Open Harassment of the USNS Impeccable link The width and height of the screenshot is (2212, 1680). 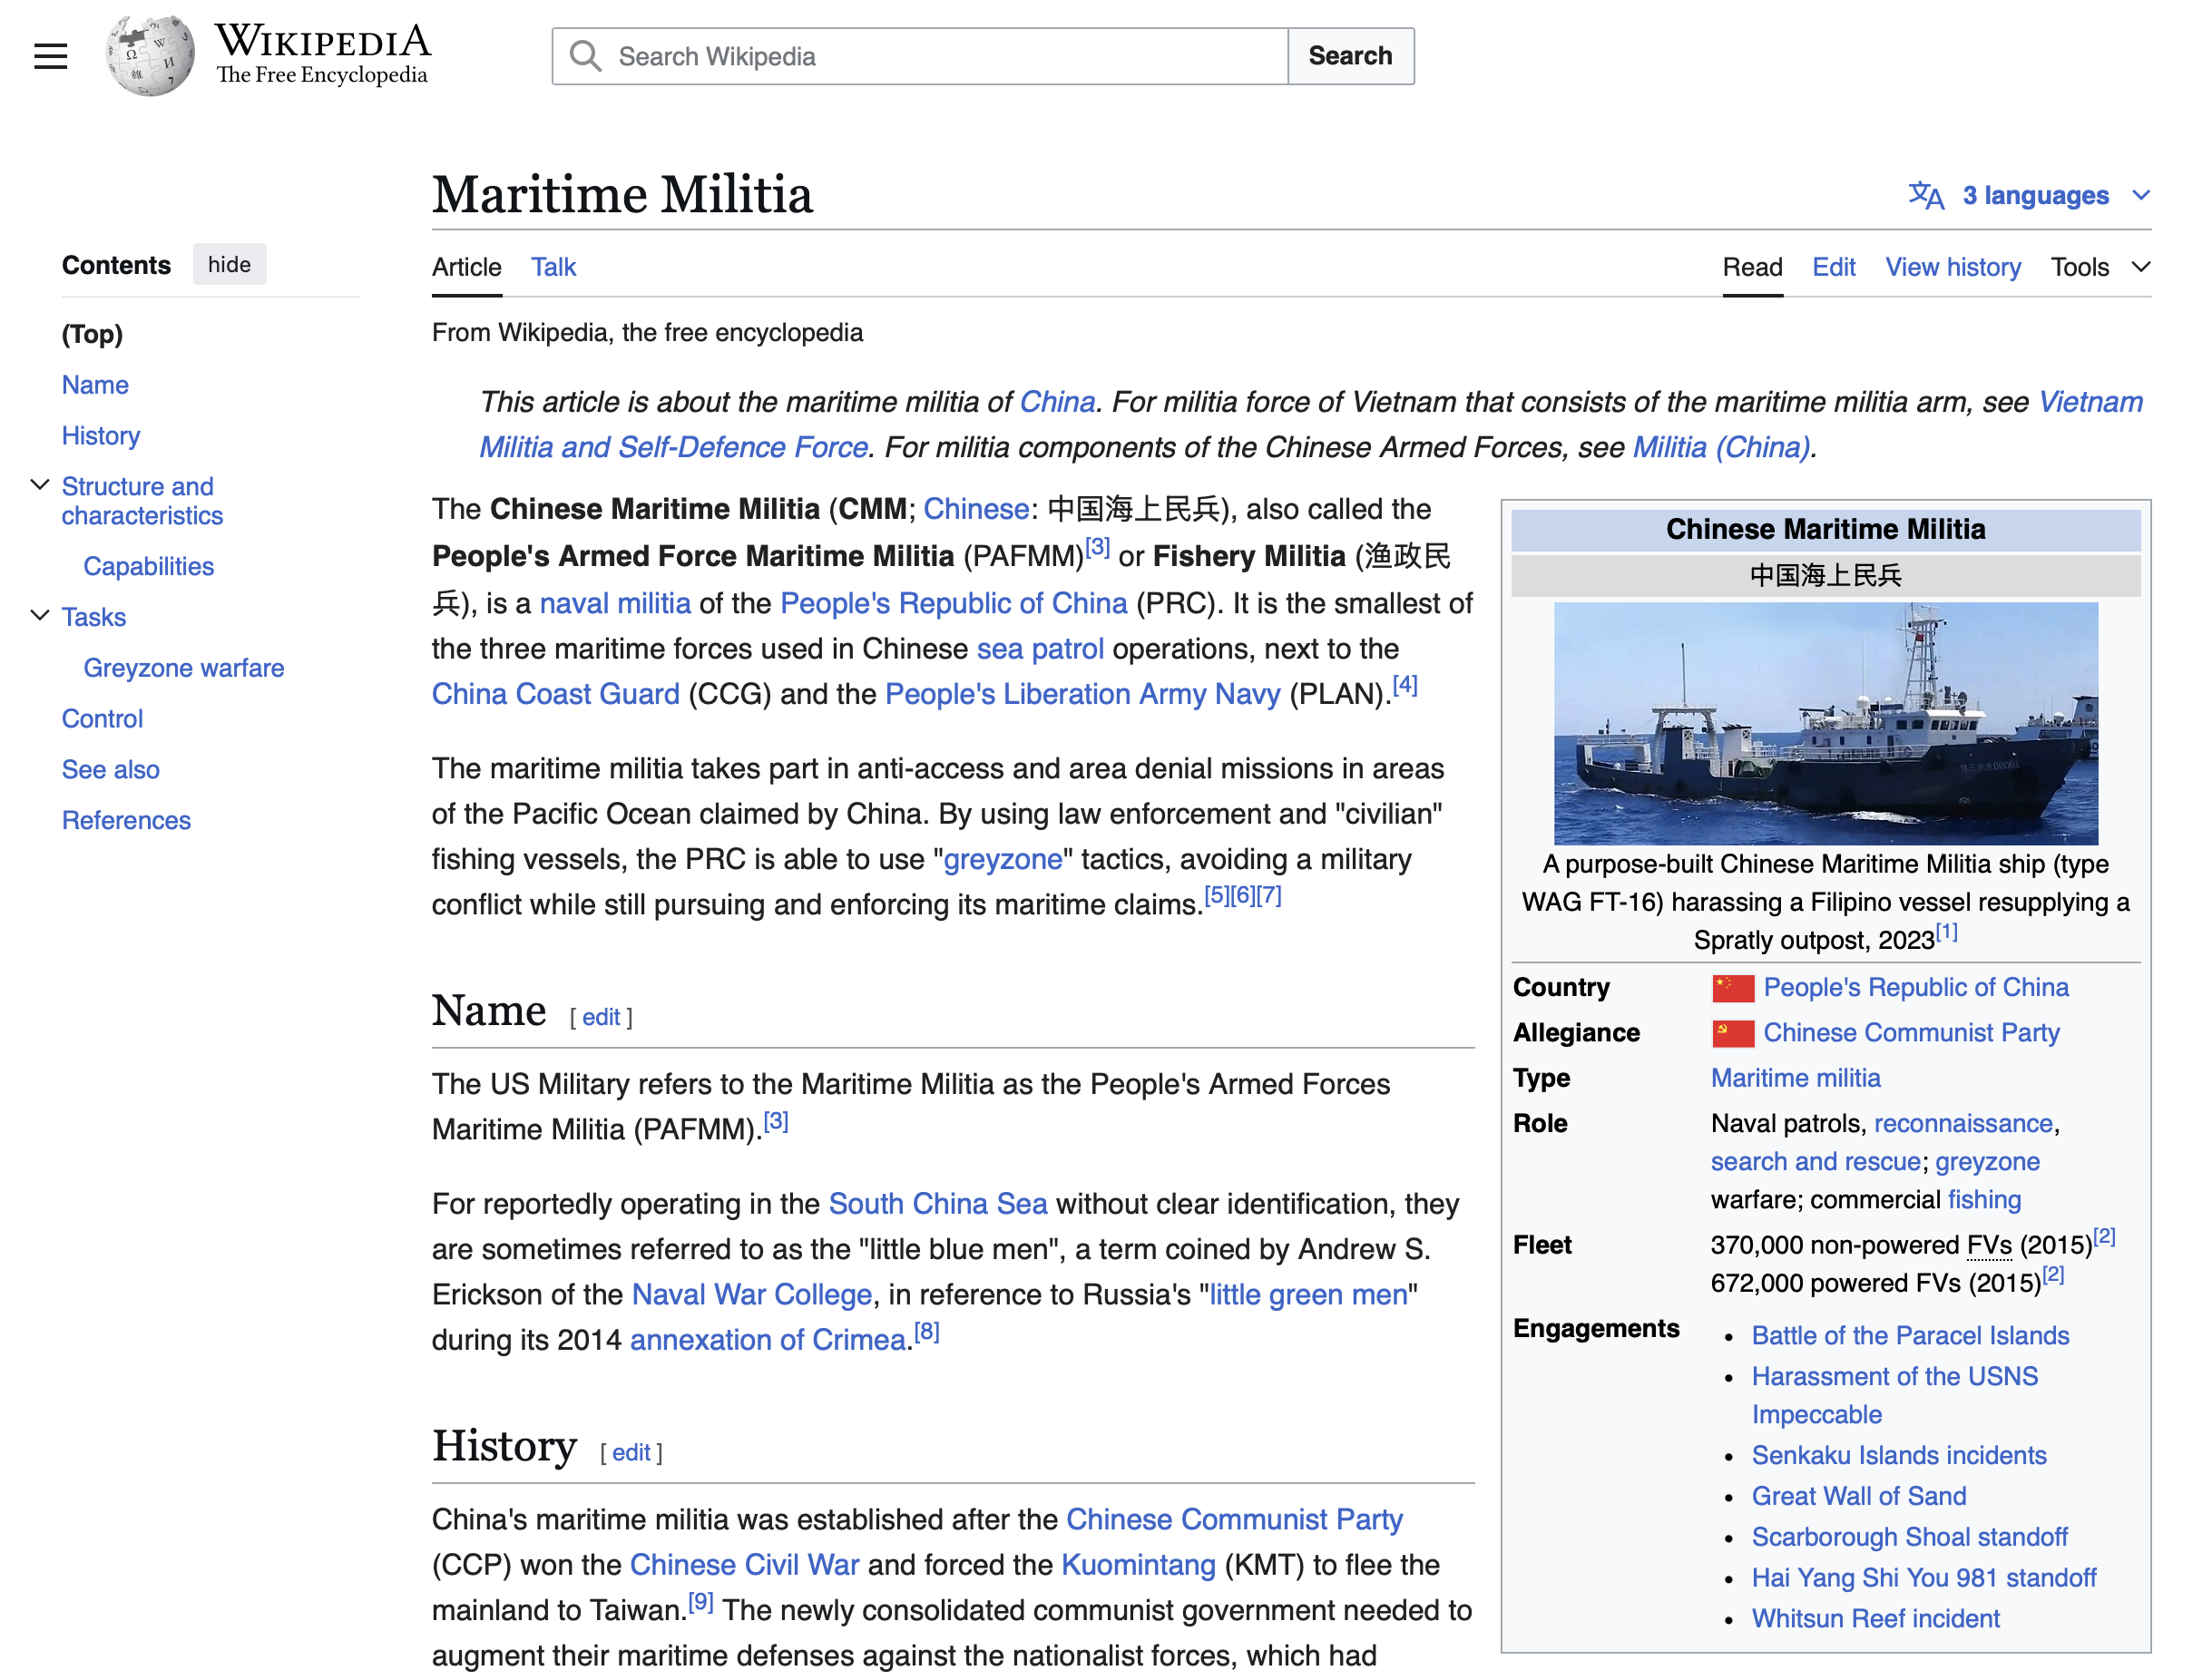(1894, 1395)
